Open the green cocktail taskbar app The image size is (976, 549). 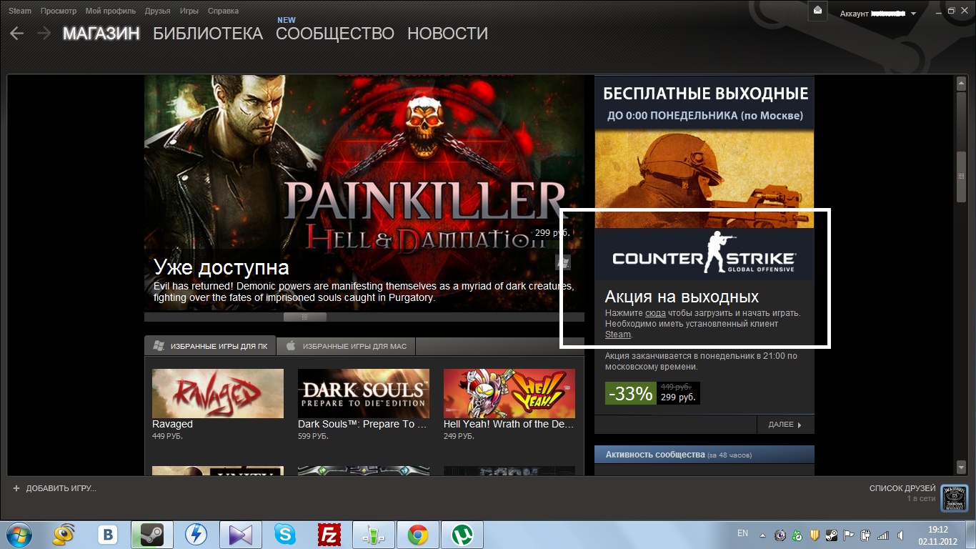click(373, 534)
